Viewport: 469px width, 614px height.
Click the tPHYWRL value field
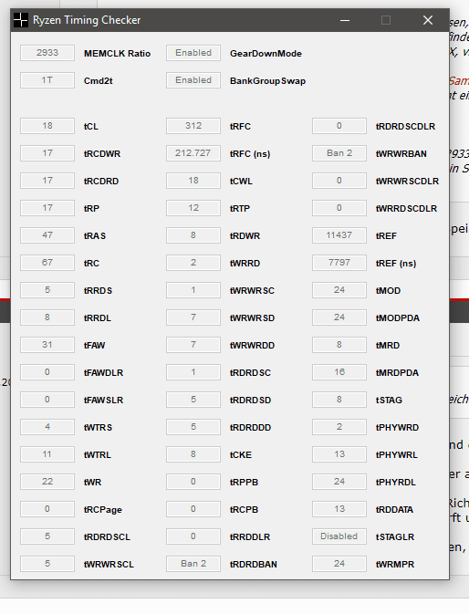(339, 454)
